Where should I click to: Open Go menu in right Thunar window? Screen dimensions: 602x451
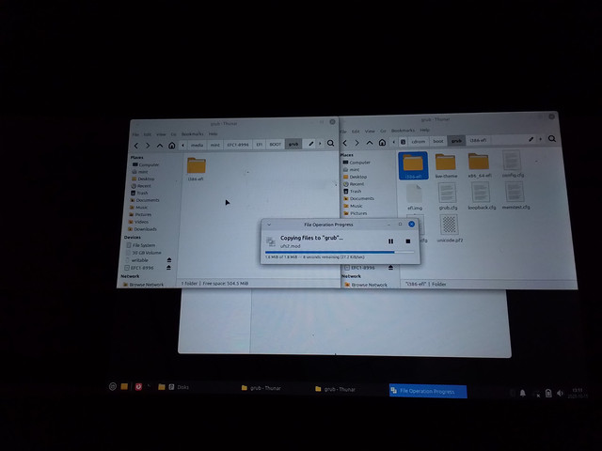click(x=383, y=131)
